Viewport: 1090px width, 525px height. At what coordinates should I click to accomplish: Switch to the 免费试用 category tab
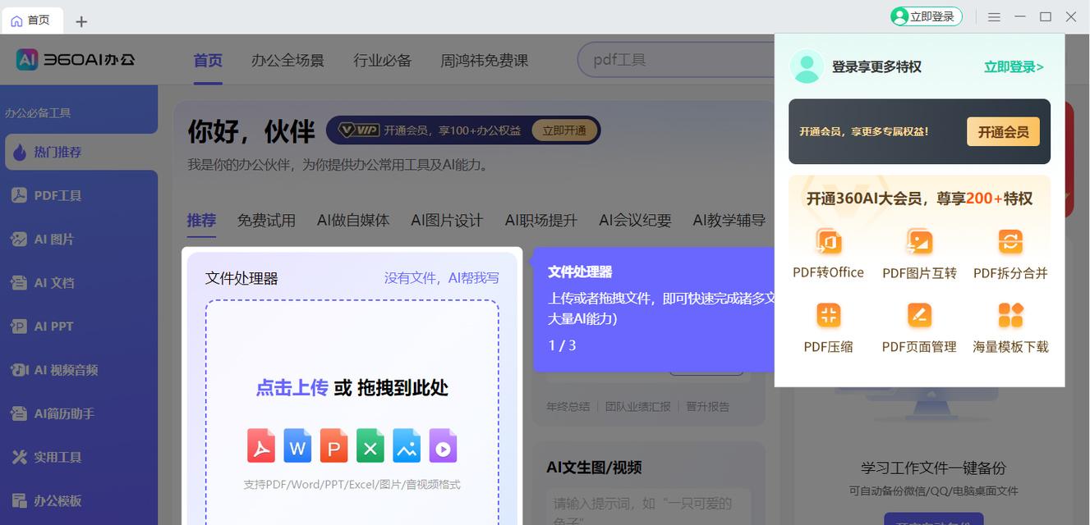click(266, 220)
